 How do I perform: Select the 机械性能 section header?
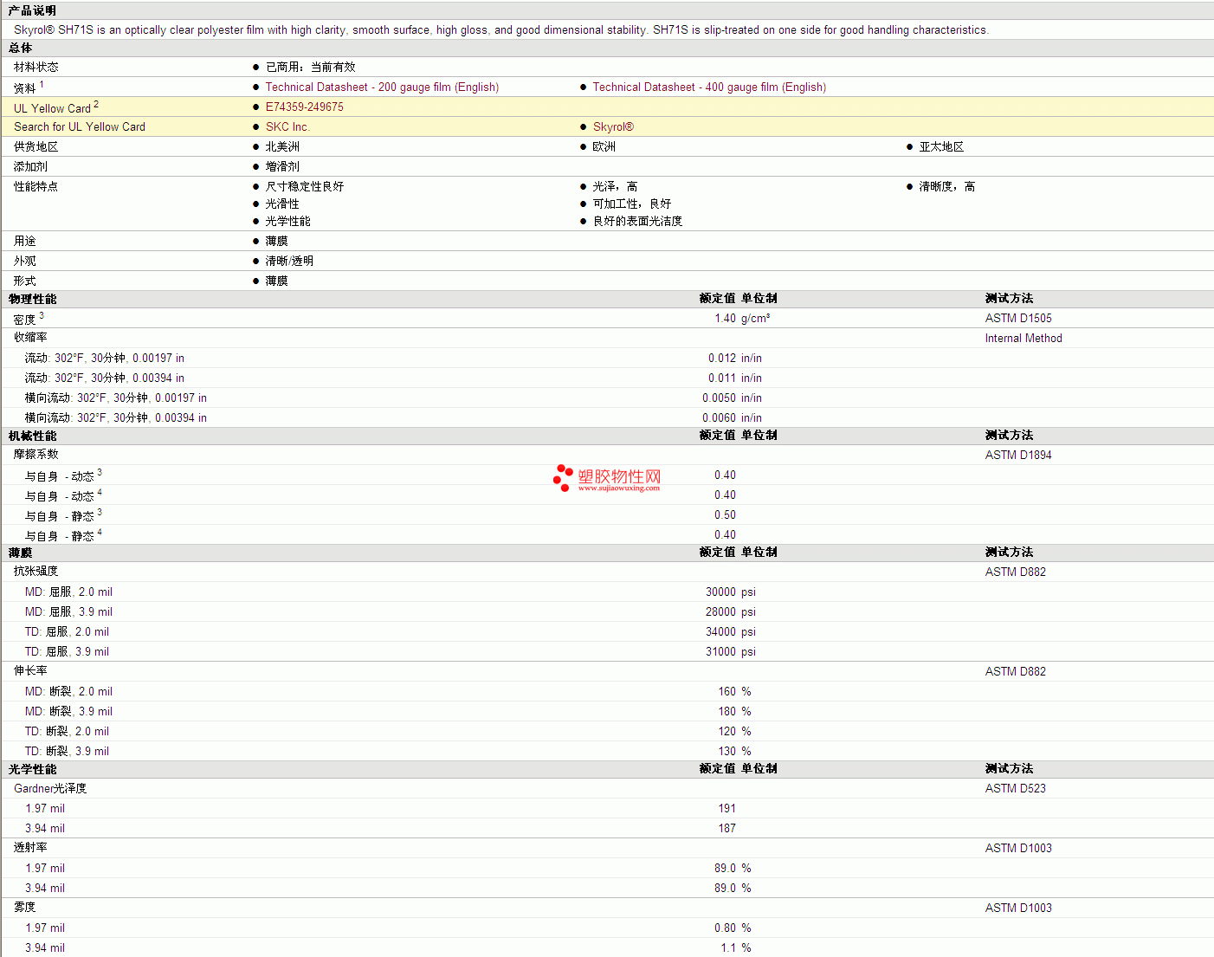click(x=32, y=436)
